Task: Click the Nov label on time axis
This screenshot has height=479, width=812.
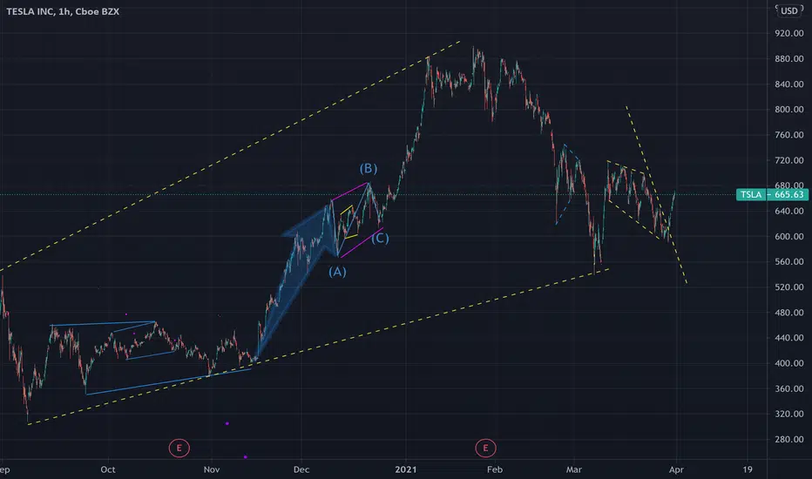Action: click(212, 469)
